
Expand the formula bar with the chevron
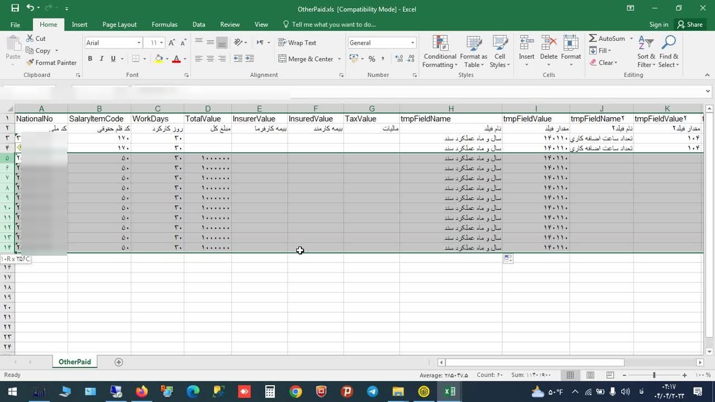(x=708, y=91)
